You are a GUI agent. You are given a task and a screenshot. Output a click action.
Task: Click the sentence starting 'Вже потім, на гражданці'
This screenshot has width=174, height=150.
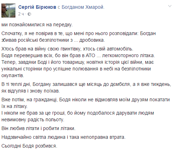pos(85,103)
